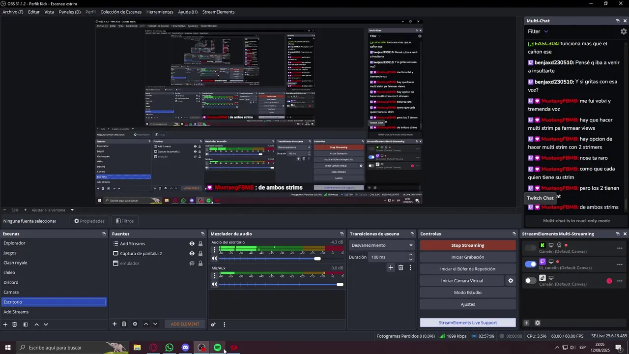Toggle lock on Captura de pantalla 2

(200, 254)
